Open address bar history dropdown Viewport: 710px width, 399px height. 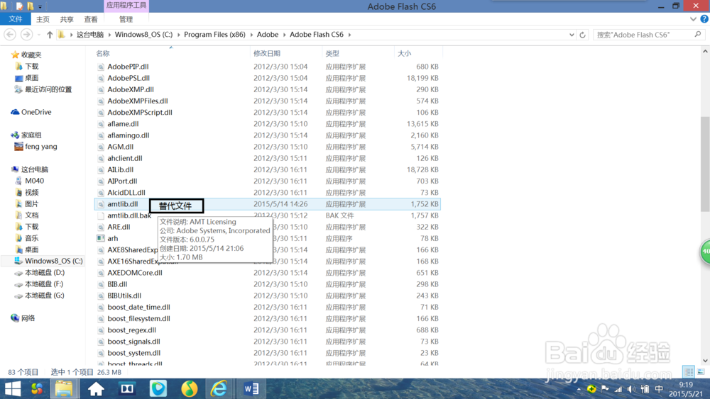pos(572,35)
